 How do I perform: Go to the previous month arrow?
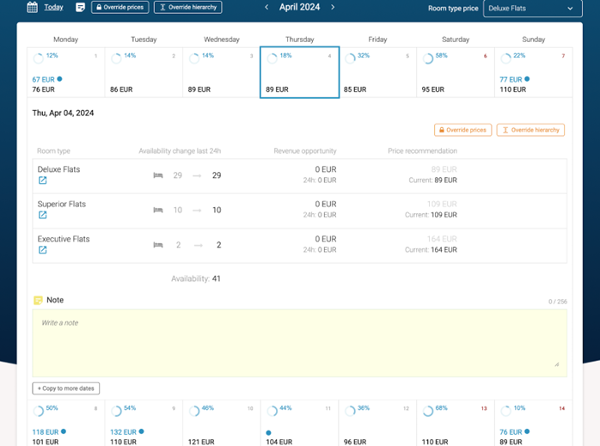point(266,7)
